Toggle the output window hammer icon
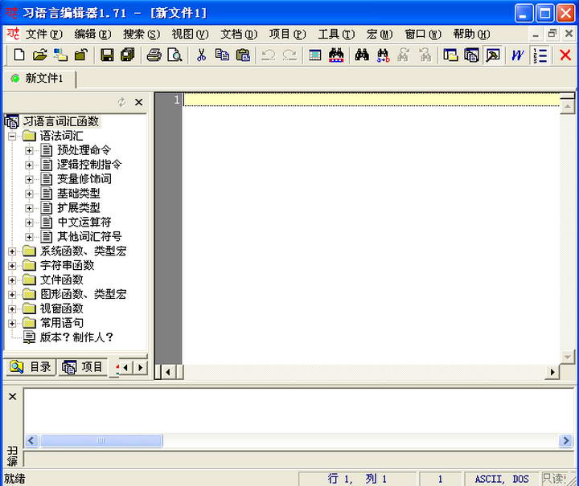 [493, 55]
